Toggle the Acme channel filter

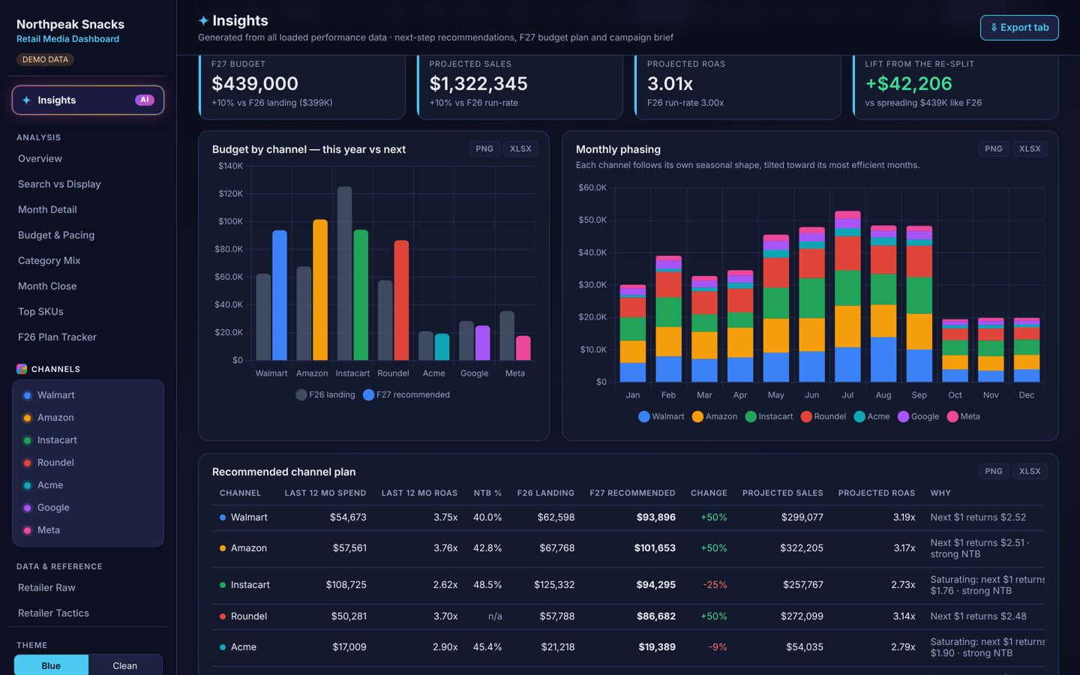pyautogui.click(x=88, y=485)
